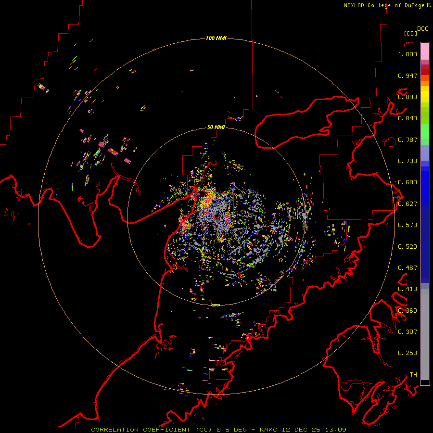Click the 0.573 legend value
The width and height of the screenshot is (433, 433).
(408, 225)
